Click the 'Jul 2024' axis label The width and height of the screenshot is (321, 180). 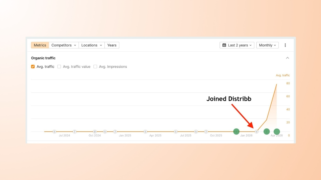click(64, 135)
